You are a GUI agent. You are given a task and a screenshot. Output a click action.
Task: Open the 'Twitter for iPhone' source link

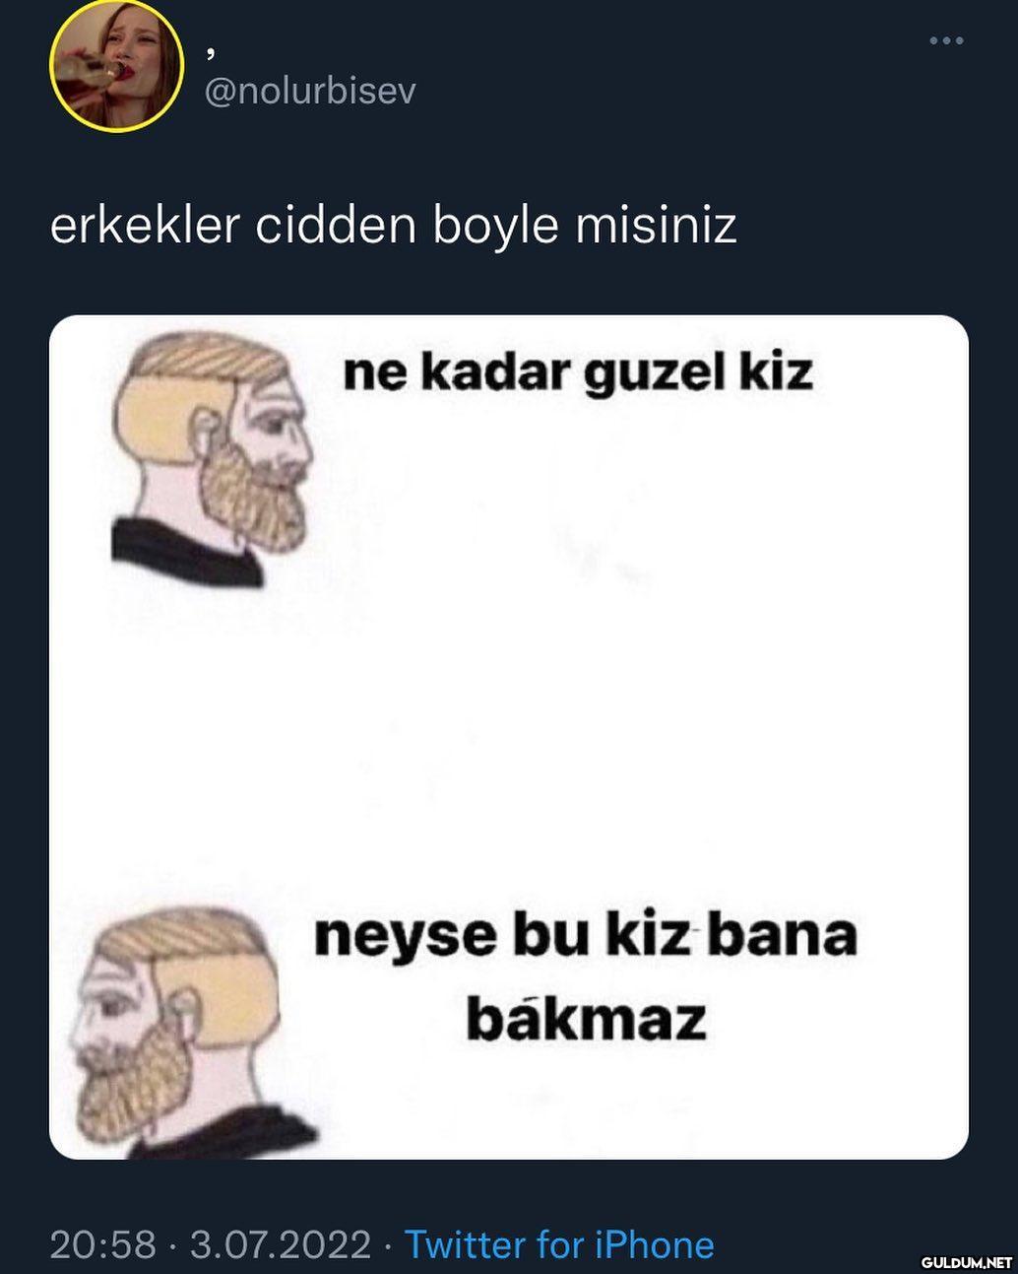[559, 1244]
